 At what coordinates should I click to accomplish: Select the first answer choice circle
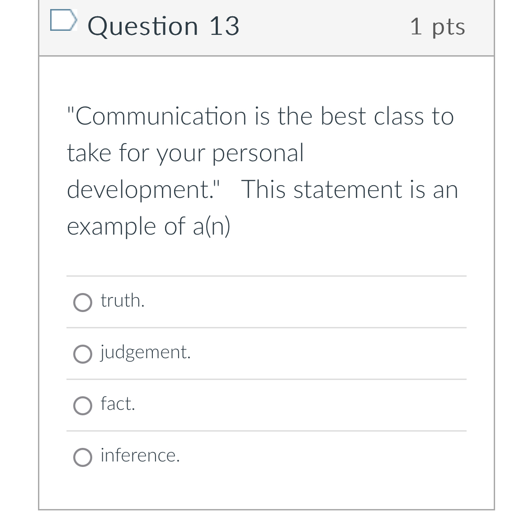point(82,302)
